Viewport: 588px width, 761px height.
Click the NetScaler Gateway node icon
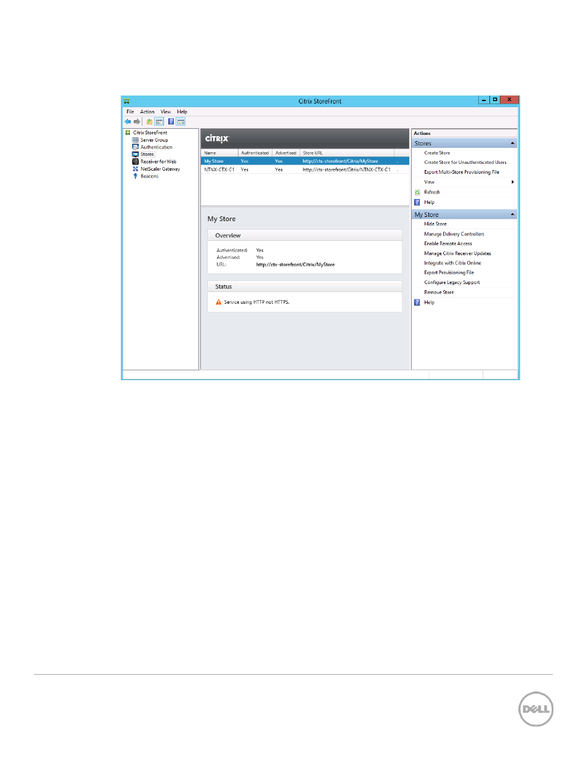coord(136,169)
